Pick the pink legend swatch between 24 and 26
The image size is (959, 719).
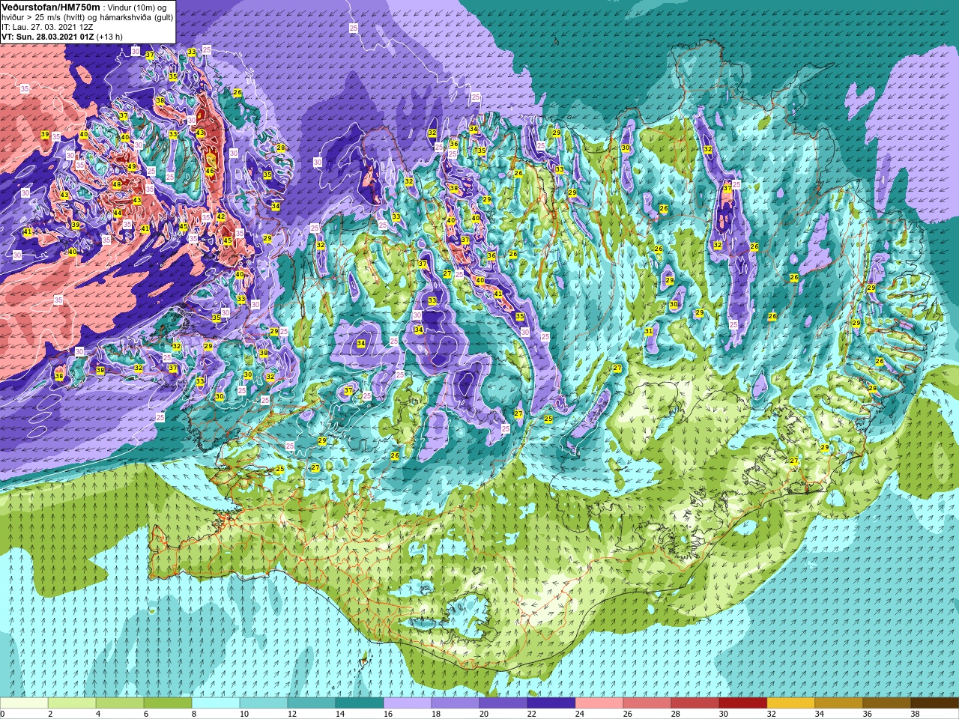coord(599,703)
